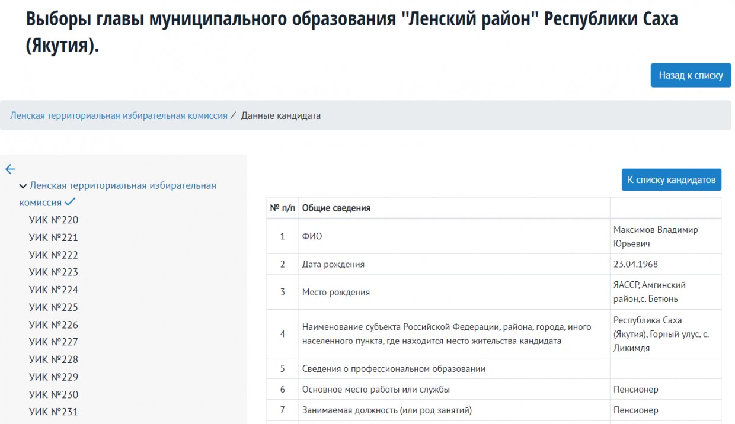Open Ленская территориальная избирательная комиссия breadcrumb link
Viewport: 735px width, 424px height.
[x=119, y=115]
